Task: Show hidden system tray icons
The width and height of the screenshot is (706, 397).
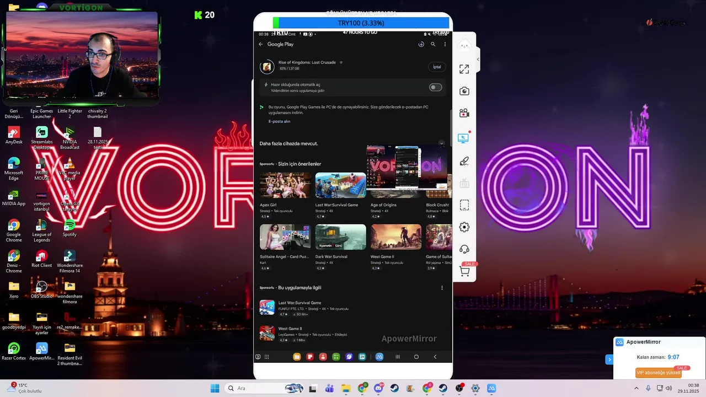Action: (636, 388)
